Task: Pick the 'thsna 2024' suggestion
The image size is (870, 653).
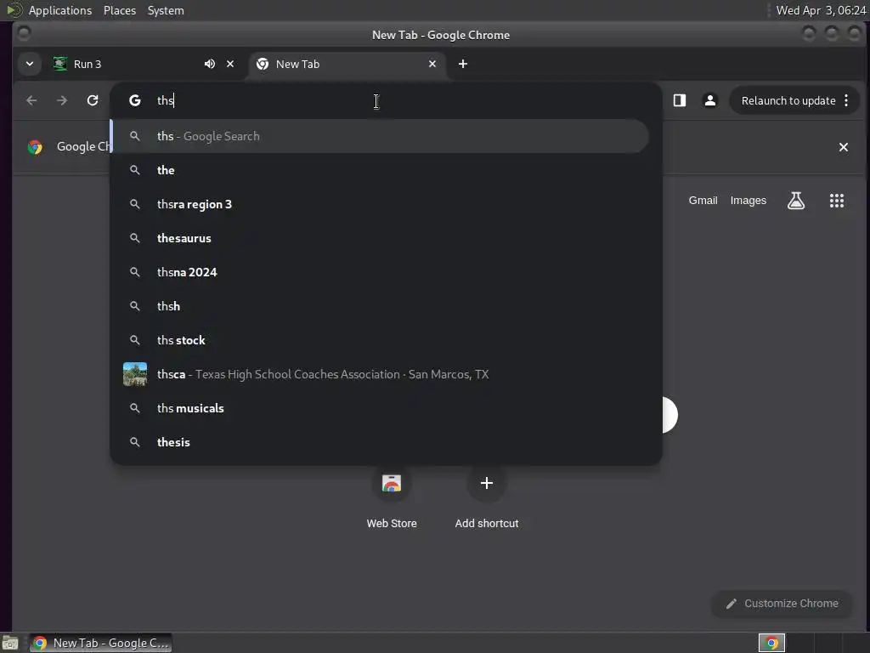Action: pyautogui.click(x=380, y=272)
